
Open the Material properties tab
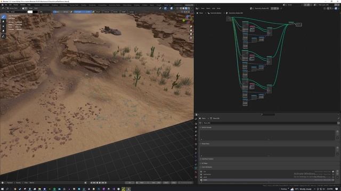[x=196, y=172]
